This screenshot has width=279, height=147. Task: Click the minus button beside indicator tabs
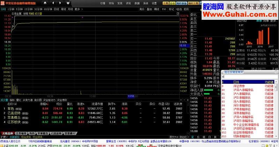184,100
